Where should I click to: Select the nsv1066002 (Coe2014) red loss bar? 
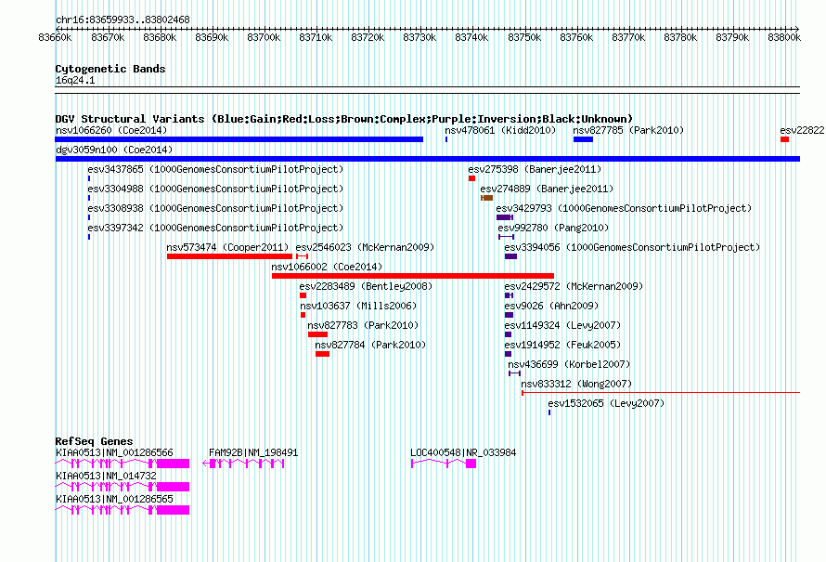(x=413, y=276)
